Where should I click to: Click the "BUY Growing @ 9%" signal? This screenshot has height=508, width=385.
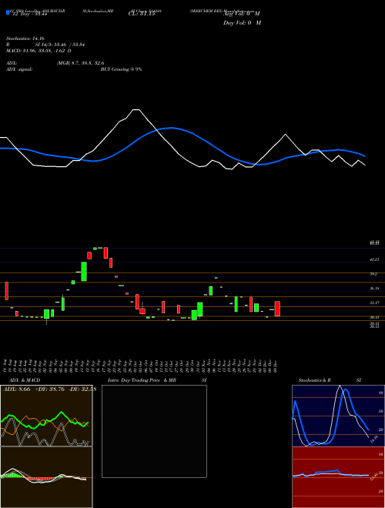pos(122,69)
